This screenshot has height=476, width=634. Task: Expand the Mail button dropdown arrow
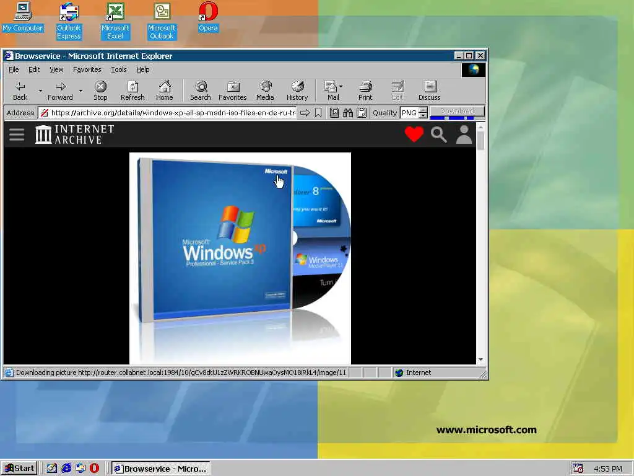[341, 86]
